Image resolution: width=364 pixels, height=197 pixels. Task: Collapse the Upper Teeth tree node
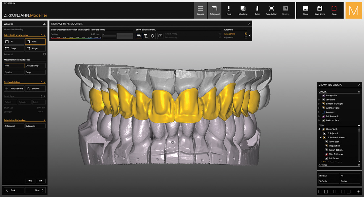point(319,129)
